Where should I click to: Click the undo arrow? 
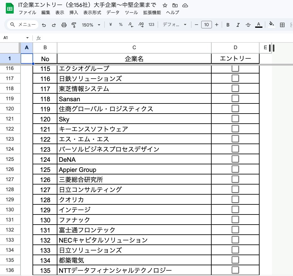pos(44,25)
